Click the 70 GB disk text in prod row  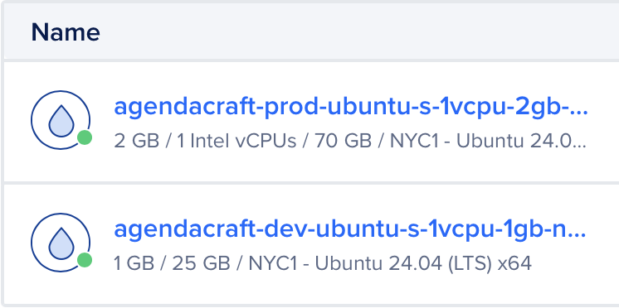point(343,141)
